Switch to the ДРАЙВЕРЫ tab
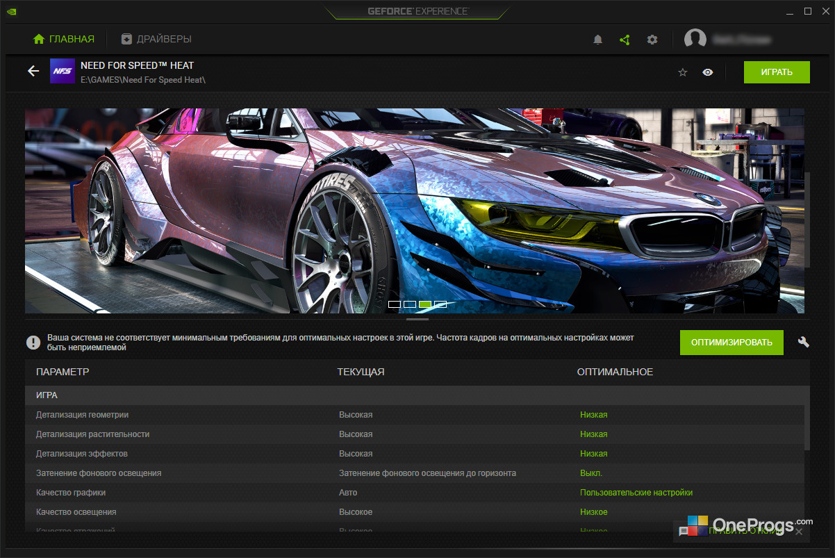Viewport: 835px width, 558px height. [x=156, y=39]
